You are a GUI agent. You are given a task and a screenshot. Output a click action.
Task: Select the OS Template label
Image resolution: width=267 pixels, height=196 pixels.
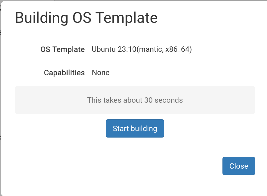pos(63,49)
